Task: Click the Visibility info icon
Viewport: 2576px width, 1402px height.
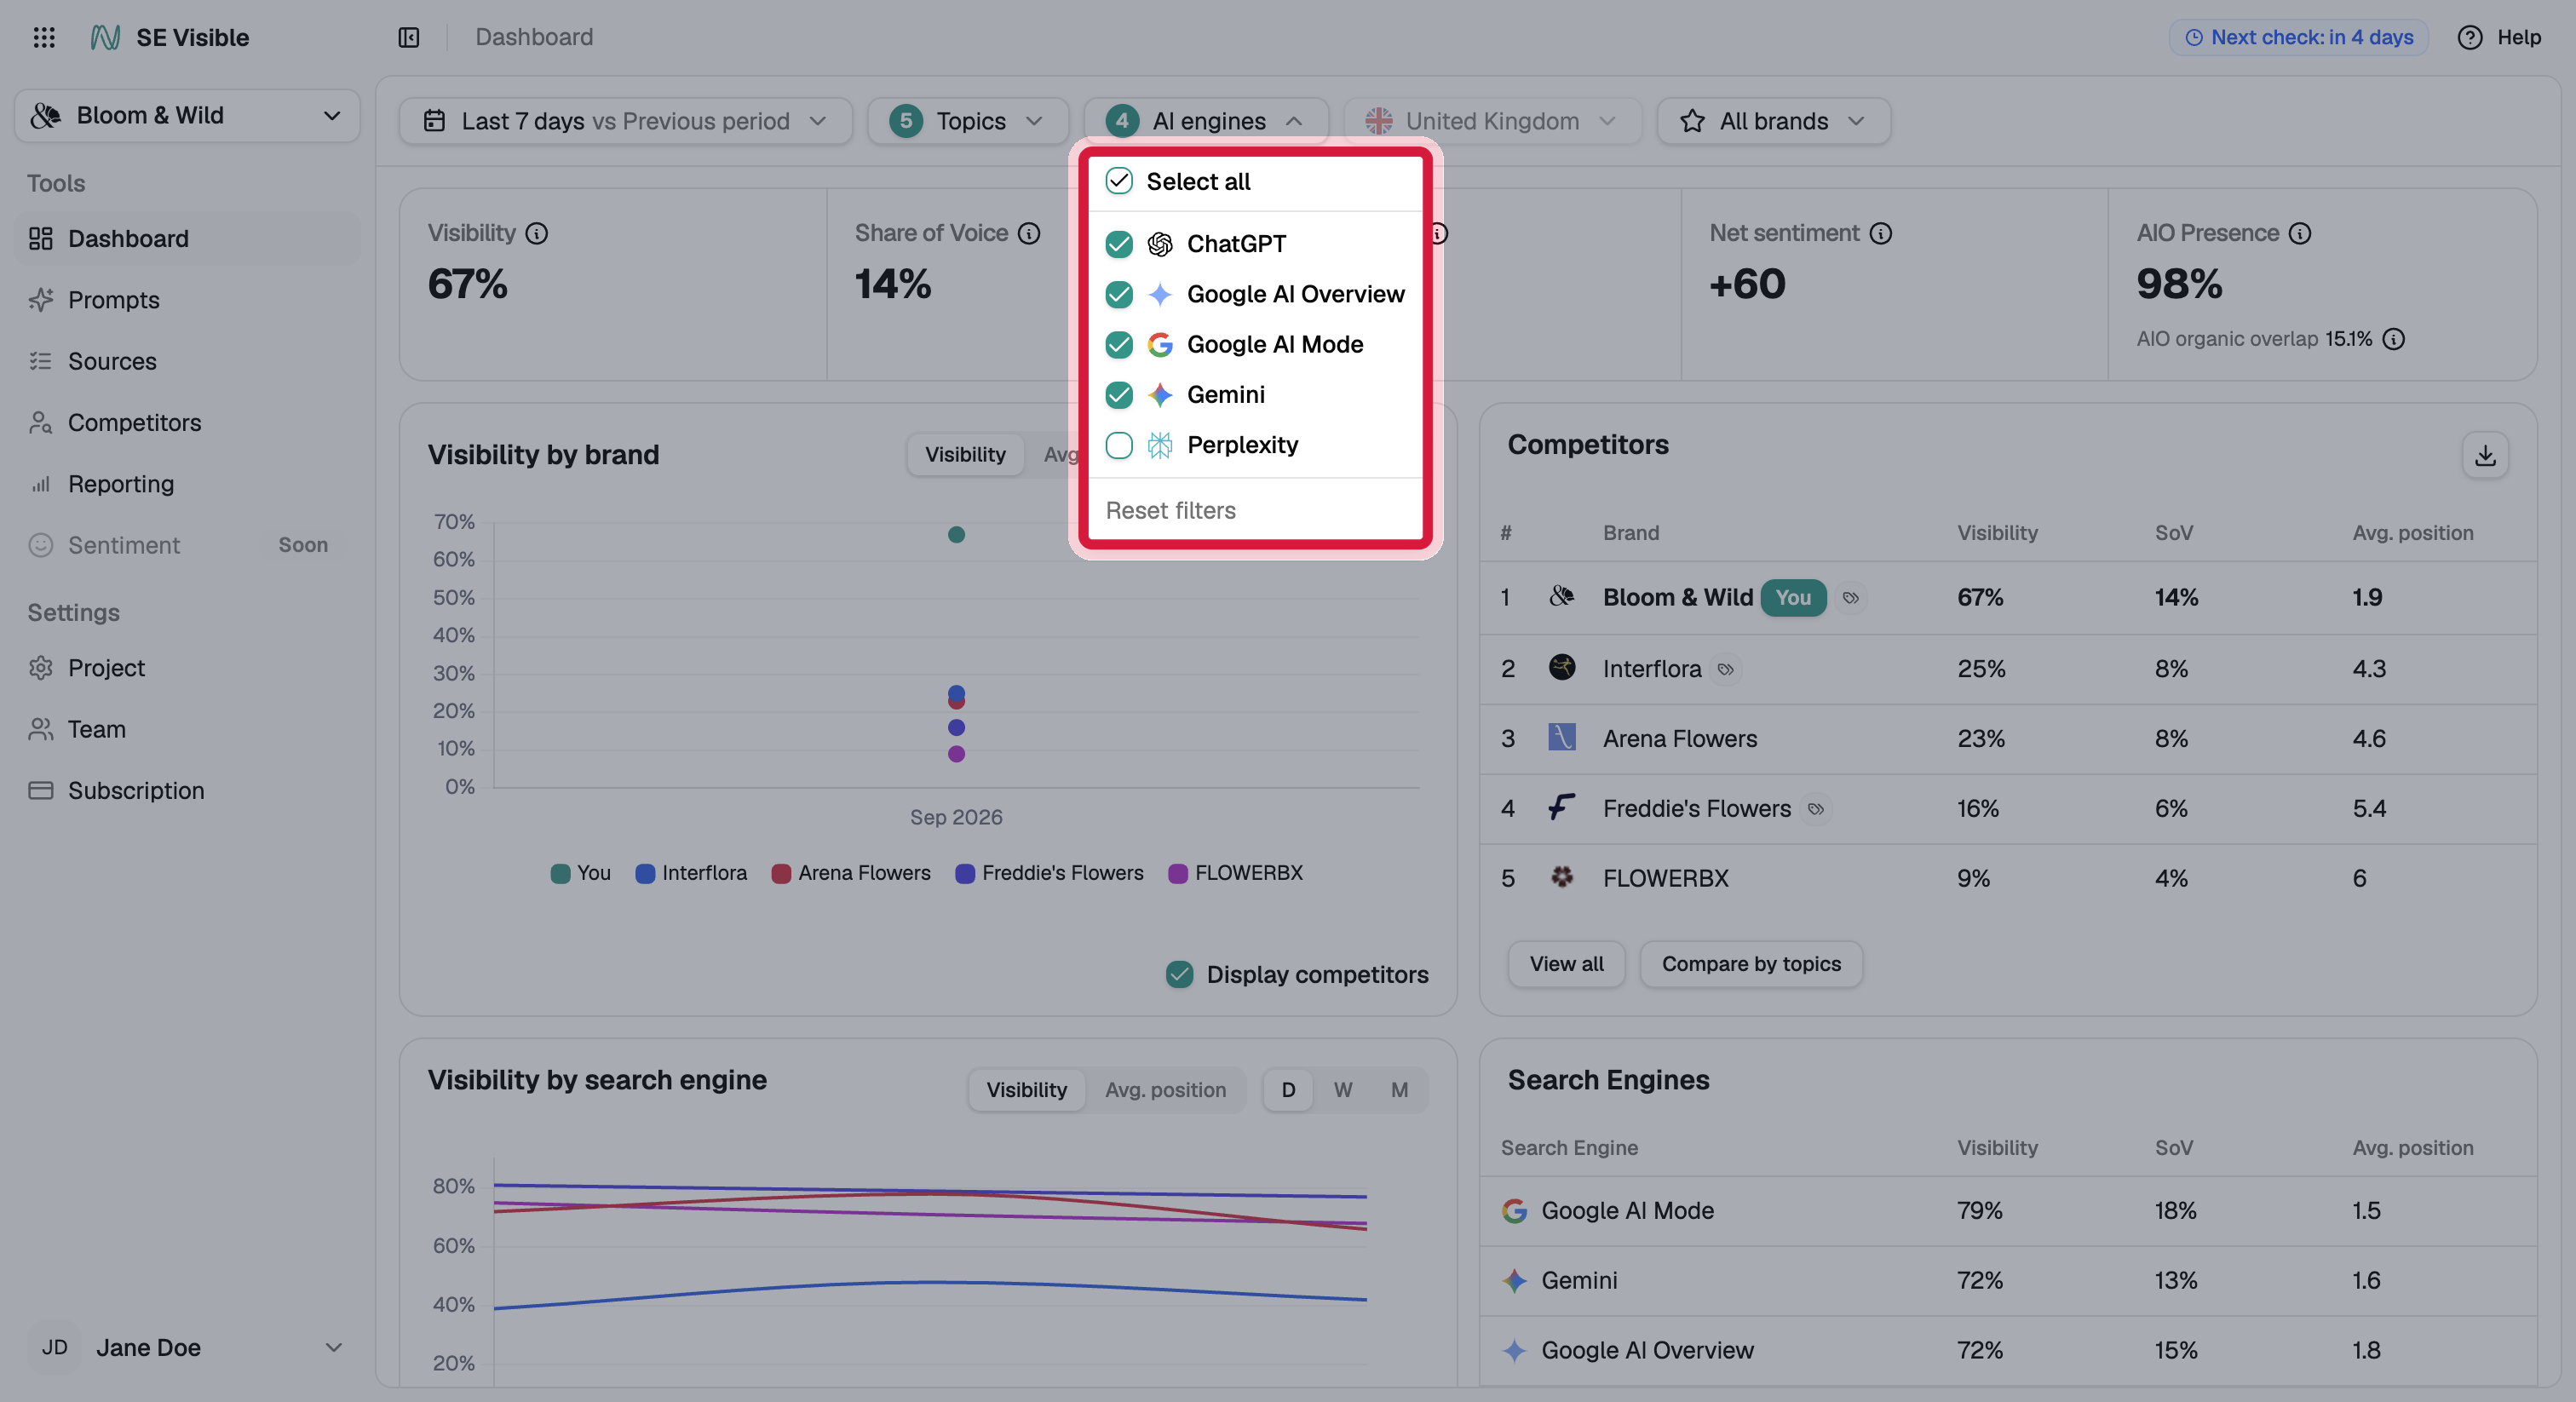Action: 537,234
